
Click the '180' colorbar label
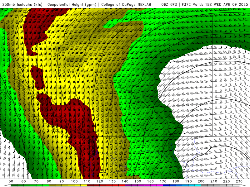(176, 181)
